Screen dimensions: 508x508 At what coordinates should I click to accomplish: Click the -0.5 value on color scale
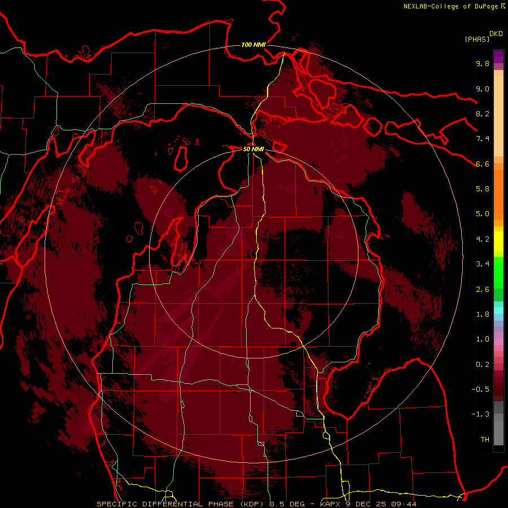pyautogui.click(x=480, y=389)
